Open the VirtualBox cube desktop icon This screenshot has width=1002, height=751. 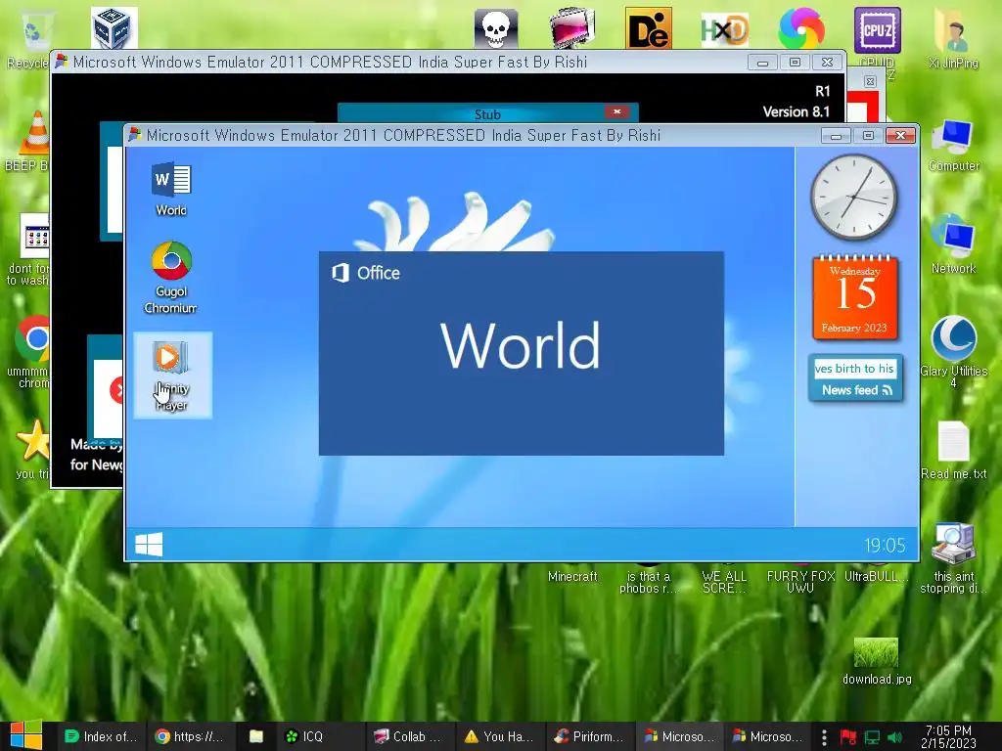click(x=114, y=28)
